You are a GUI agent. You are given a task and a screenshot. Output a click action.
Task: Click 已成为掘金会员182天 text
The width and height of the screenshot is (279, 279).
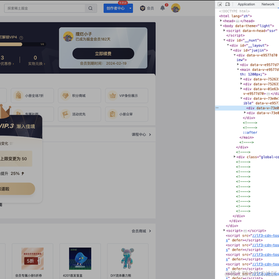pos(93,39)
